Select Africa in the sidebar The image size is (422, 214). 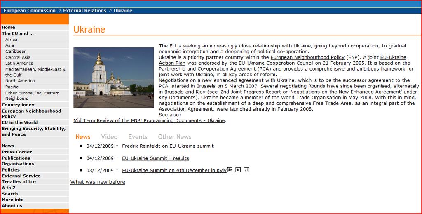click(x=11, y=39)
